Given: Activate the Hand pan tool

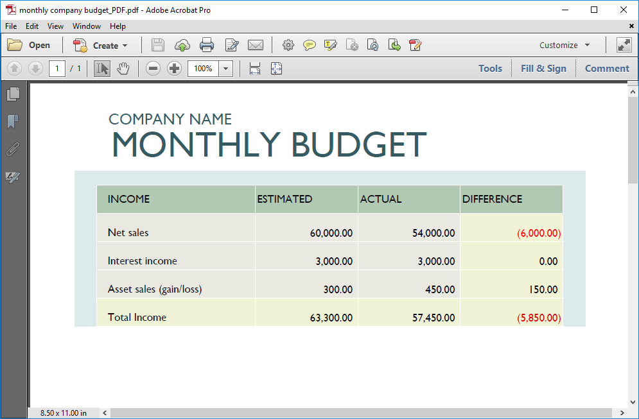Looking at the screenshot, I should [x=123, y=69].
